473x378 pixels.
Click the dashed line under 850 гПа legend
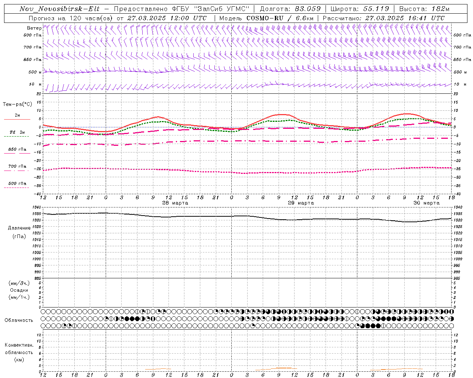(x=17, y=153)
